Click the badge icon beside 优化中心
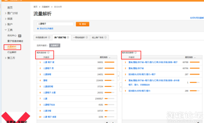The height and width of the screenshot is (123, 204). point(20,36)
